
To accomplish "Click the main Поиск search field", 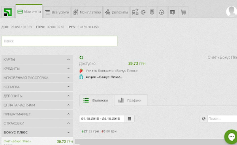I will point(59,41).
